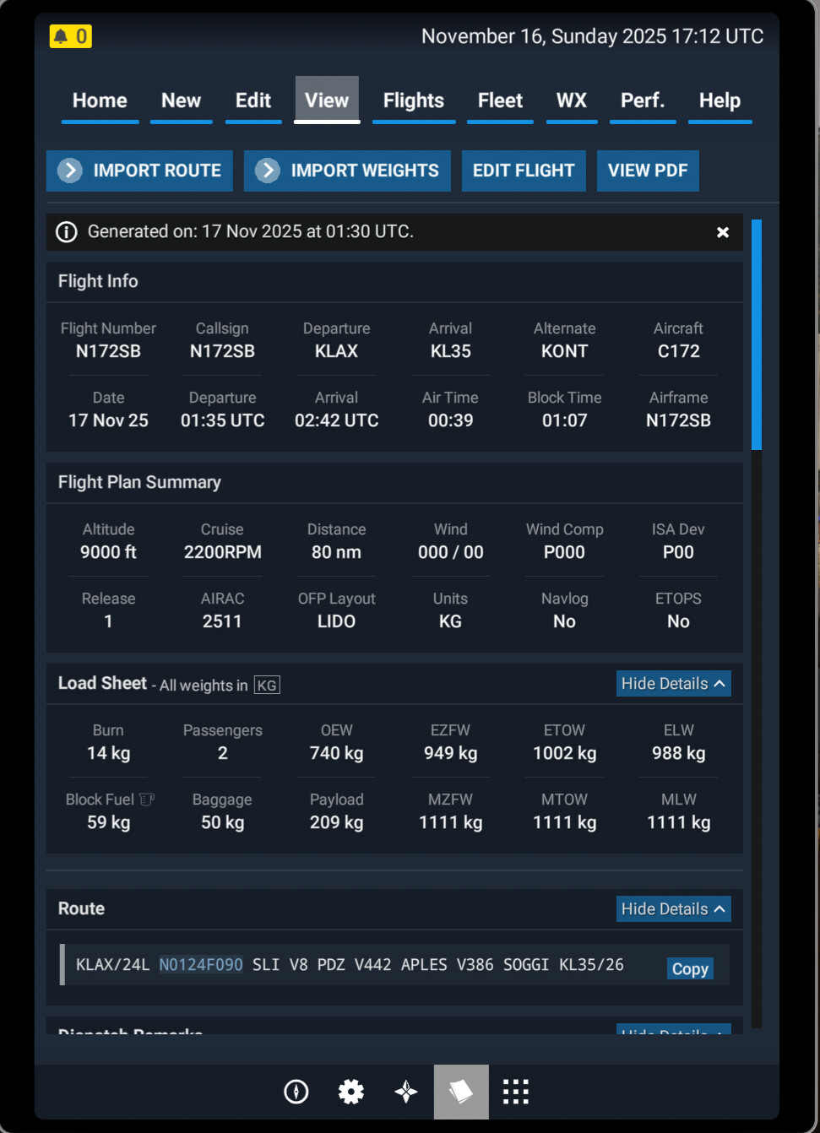Click the AIRAC 2511 value
The width and height of the screenshot is (820, 1133).
click(x=222, y=621)
